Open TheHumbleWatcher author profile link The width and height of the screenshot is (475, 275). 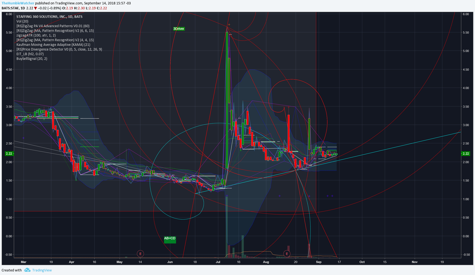pos(18,3)
